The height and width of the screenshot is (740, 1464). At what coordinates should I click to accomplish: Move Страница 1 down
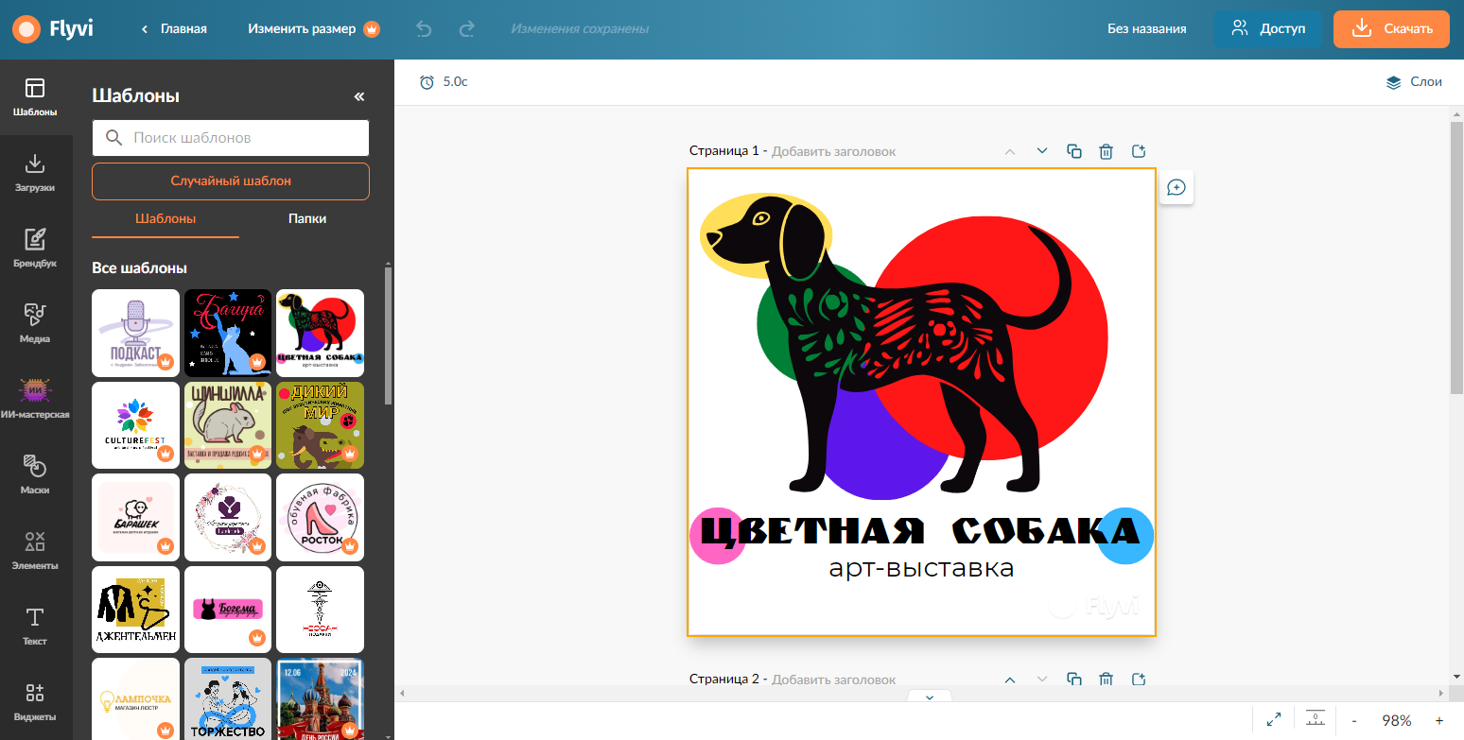point(1042,151)
